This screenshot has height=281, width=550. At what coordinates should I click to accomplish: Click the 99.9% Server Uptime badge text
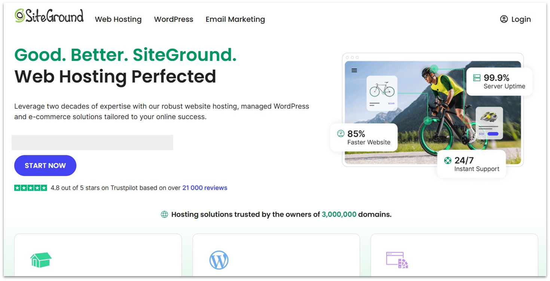point(504,81)
